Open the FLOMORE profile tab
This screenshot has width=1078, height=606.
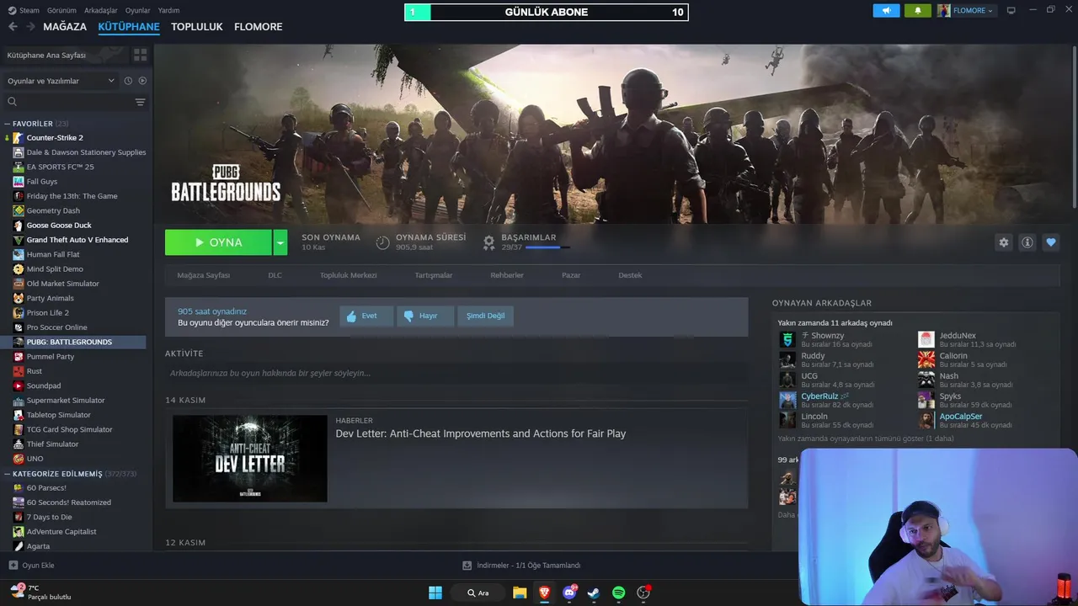click(x=258, y=27)
